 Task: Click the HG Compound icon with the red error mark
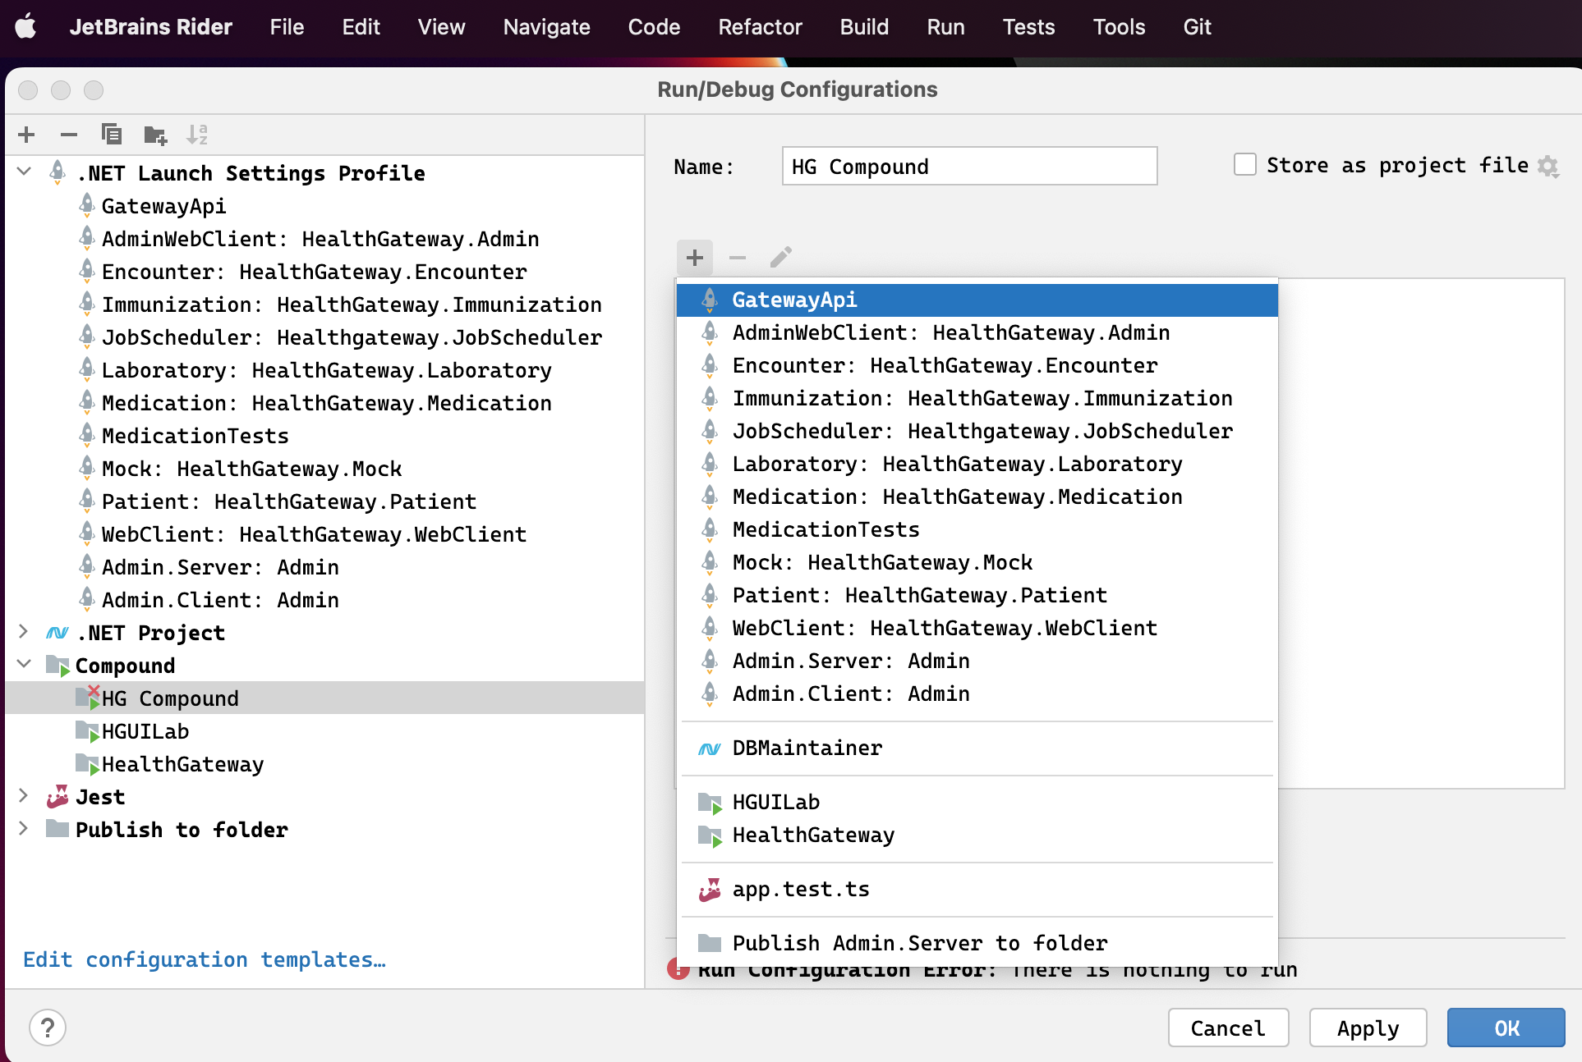coord(88,698)
